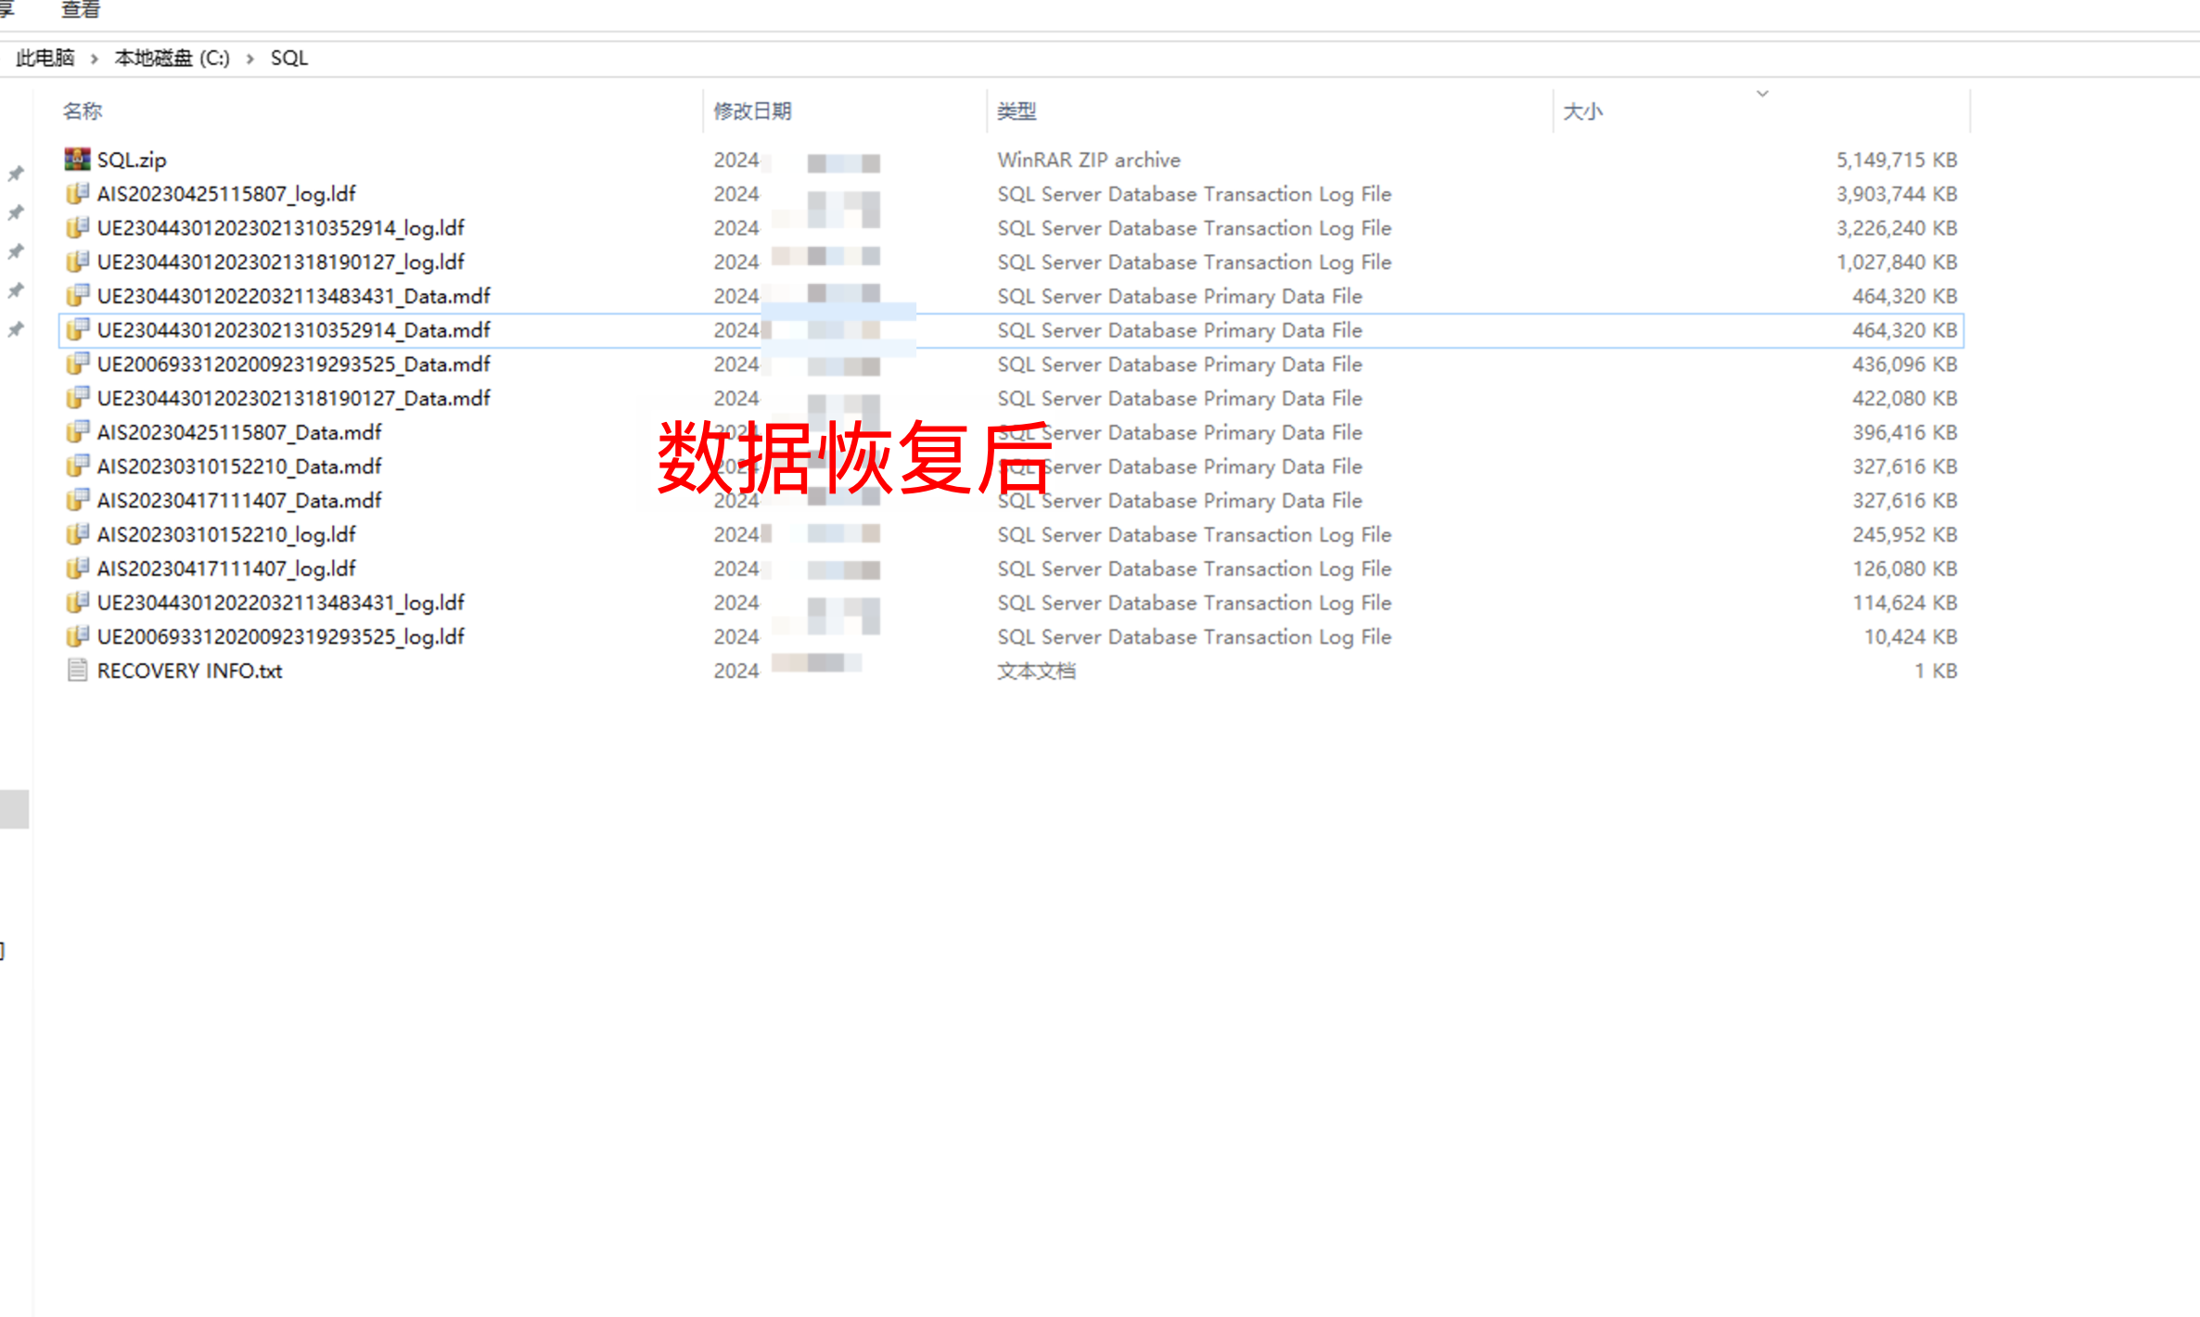Click the AIS20230425115807_log.ldf file icon
Image resolution: width=2200 pixels, height=1317 pixels.
coord(77,194)
